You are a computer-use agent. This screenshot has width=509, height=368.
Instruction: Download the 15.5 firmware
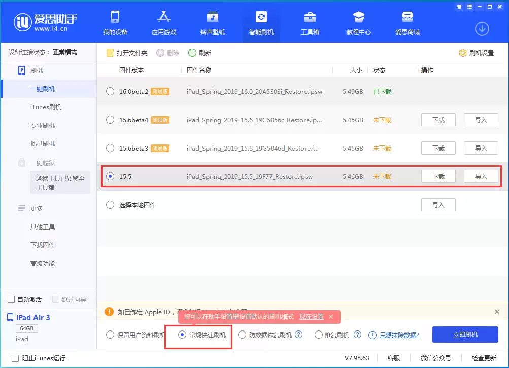point(438,176)
